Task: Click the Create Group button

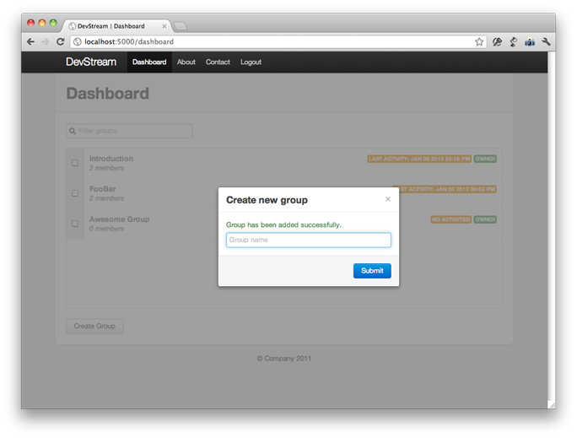Action: pyautogui.click(x=94, y=326)
